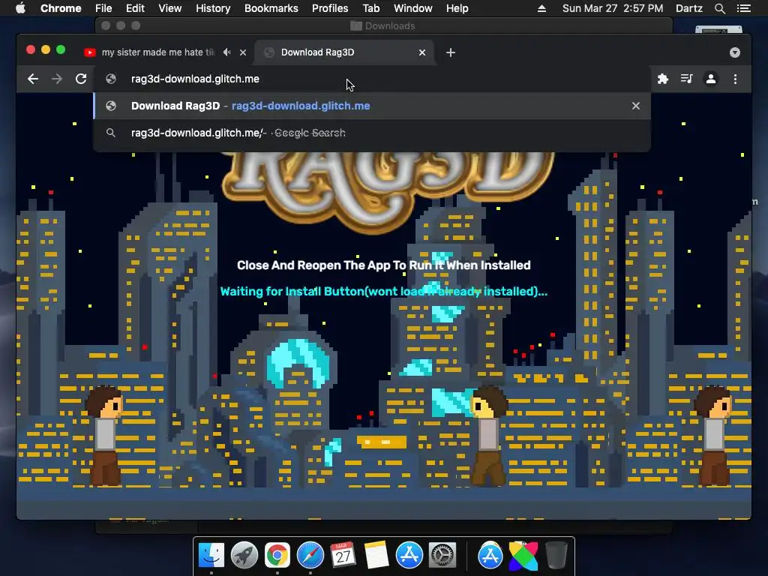The height and width of the screenshot is (576, 768).
Task: Open a new tab
Action: (451, 52)
